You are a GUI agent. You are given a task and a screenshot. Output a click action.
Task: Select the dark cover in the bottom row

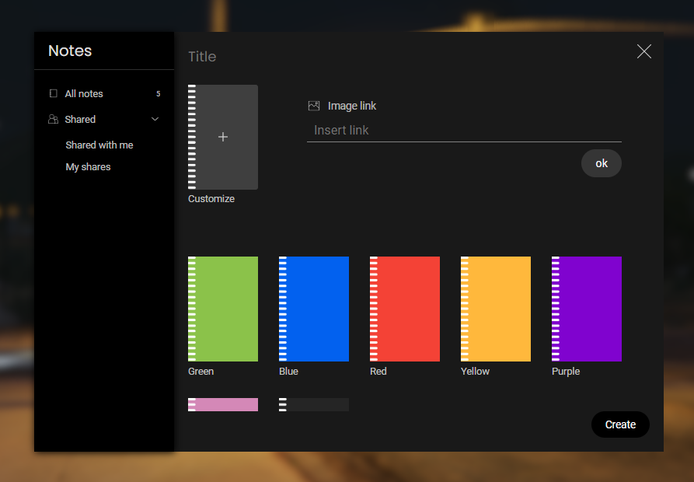314,404
